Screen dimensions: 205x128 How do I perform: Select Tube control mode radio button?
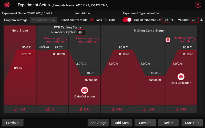pos(106,20)
